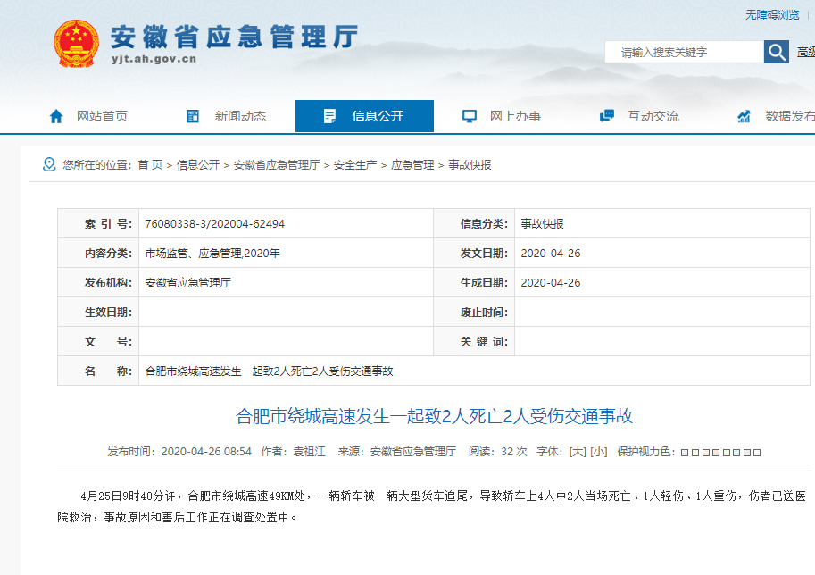Go to 网站首页 via the house icon
The height and width of the screenshot is (575, 815).
56,116
